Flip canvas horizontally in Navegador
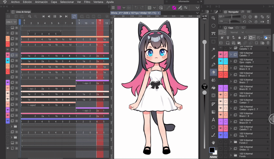 (x=262, y=22)
